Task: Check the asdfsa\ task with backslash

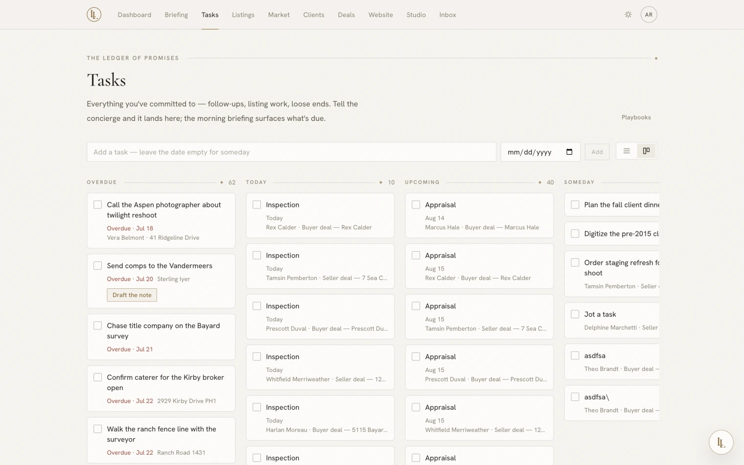Action: tap(575, 397)
